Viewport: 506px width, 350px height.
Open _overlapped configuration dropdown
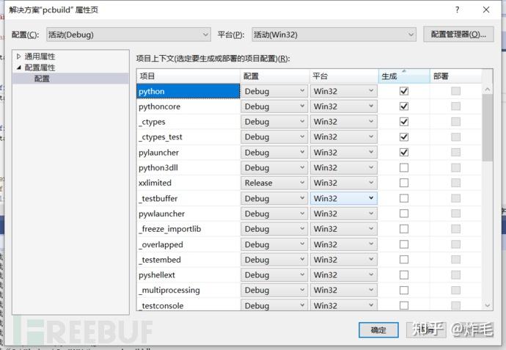274,244
